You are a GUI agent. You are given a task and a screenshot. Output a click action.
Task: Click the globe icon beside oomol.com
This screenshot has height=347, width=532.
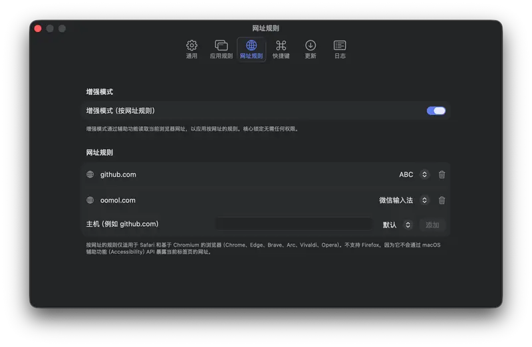pyautogui.click(x=90, y=200)
